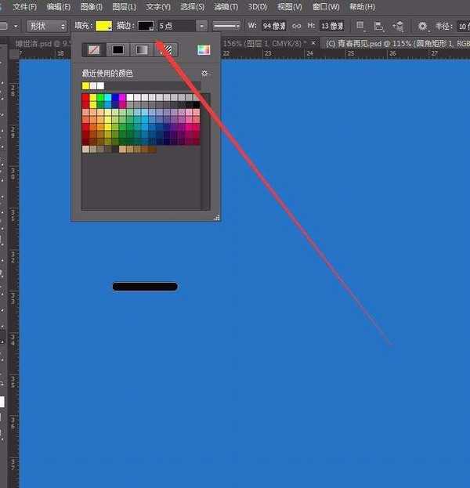Open the rainbow color picker icon
This screenshot has height=488, width=470.
[204, 50]
